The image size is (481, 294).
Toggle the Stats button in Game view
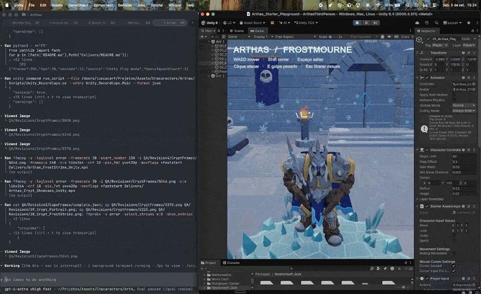(x=405, y=36)
